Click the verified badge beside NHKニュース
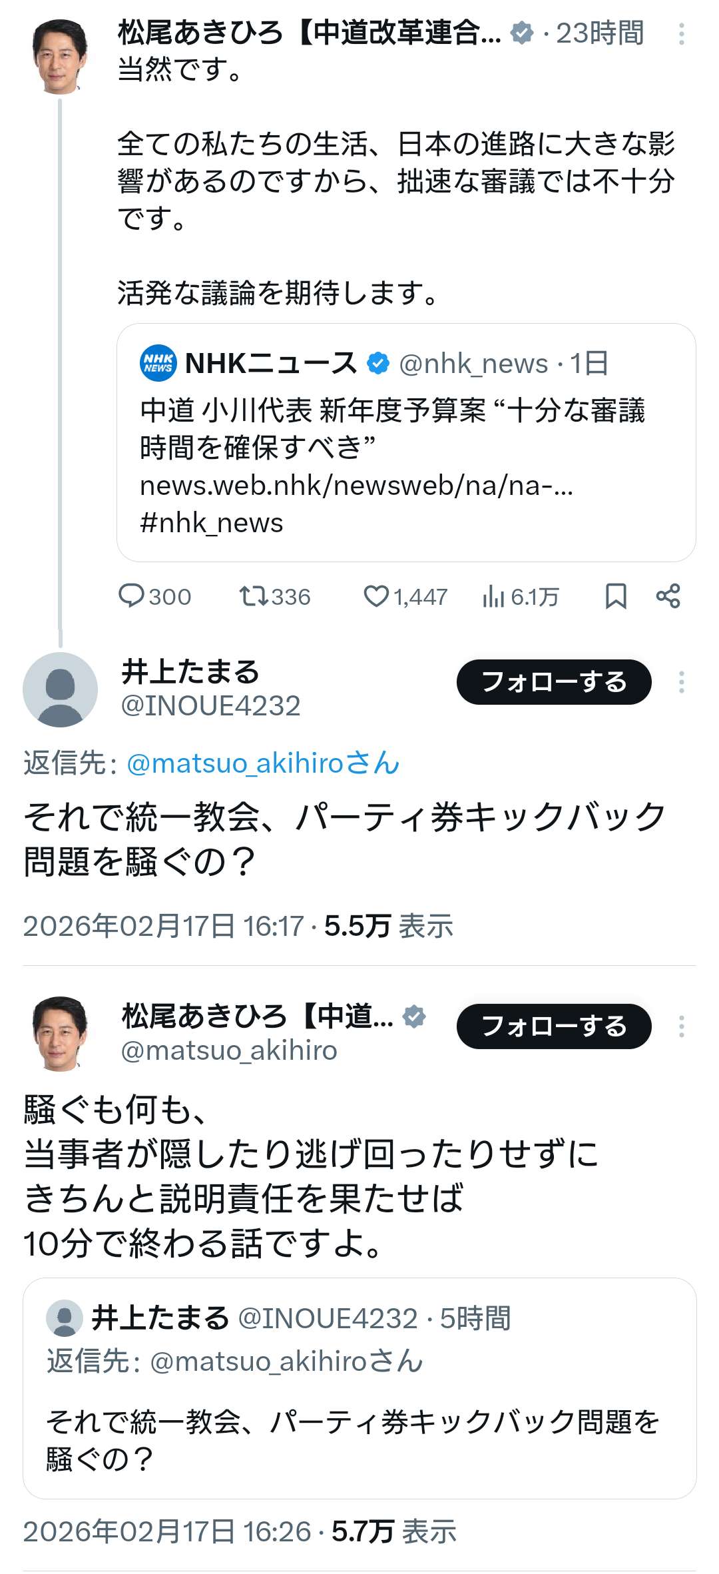The width and height of the screenshot is (719, 1574). tap(378, 364)
